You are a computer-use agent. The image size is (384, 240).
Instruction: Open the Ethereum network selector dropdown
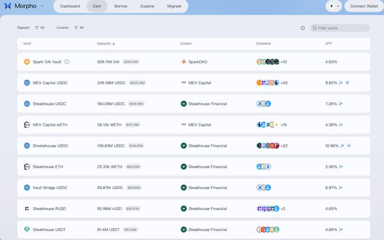click(x=334, y=6)
